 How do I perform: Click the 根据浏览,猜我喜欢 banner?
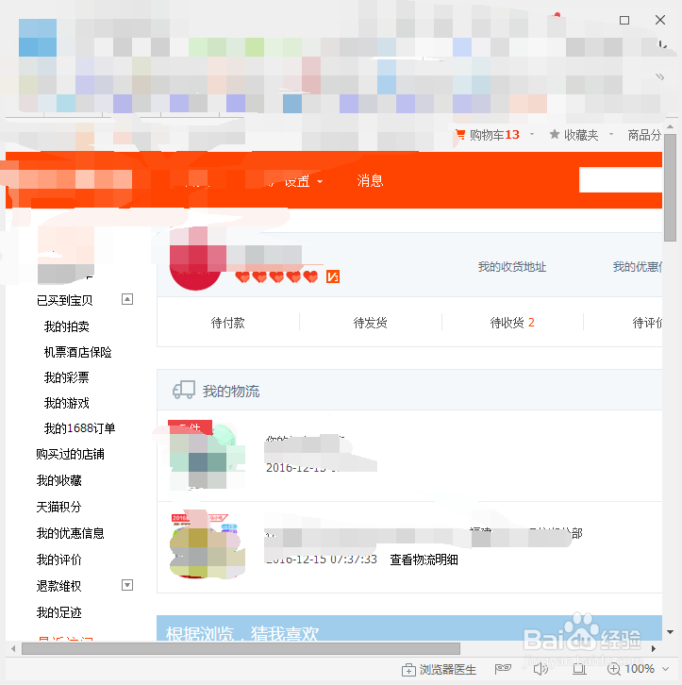(409, 628)
